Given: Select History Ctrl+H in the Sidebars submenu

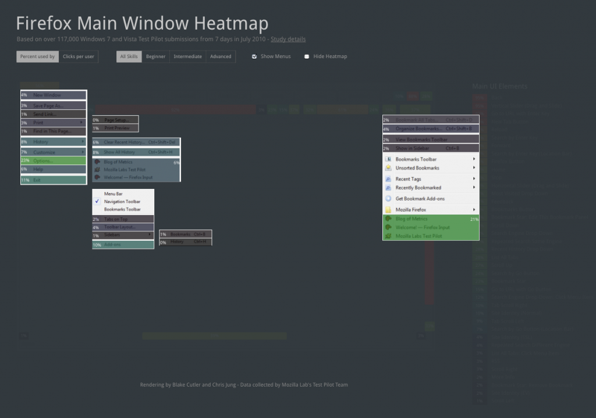Looking at the screenshot, I should (186, 242).
